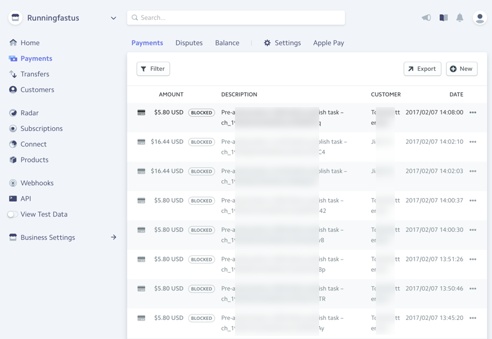
Task: Click the Customers person icon
Action: tap(13, 90)
